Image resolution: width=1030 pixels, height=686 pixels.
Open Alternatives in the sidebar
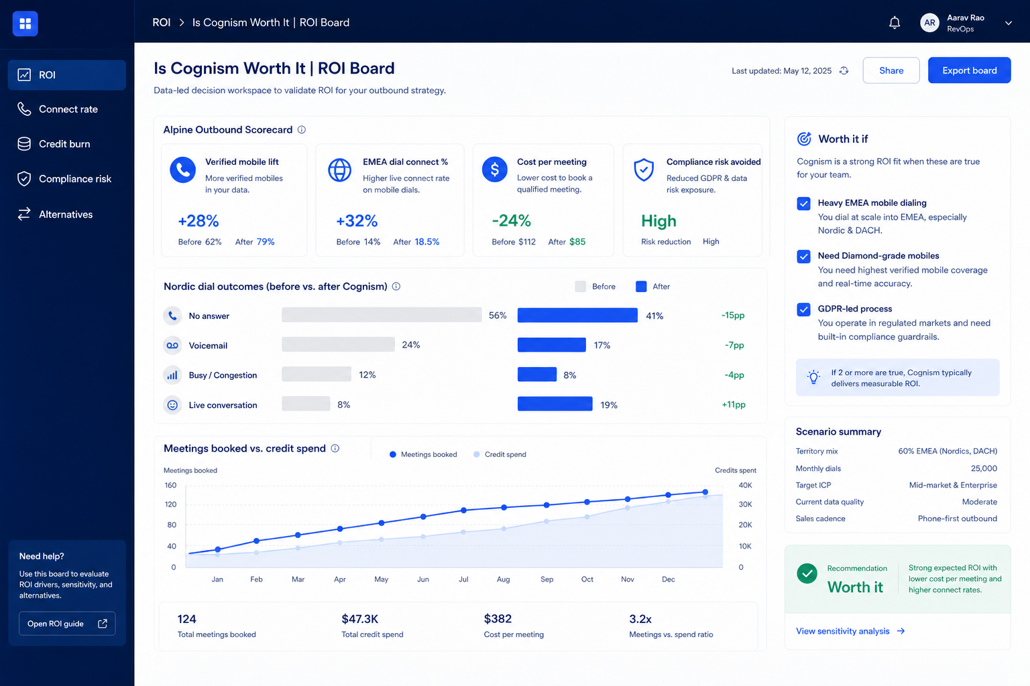pyautogui.click(x=67, y=214)
